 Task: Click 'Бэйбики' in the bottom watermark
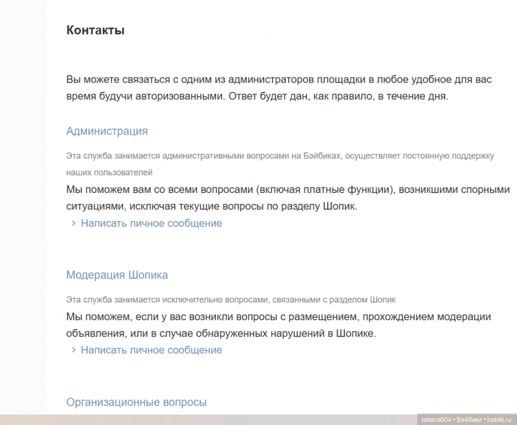click(470, 420)
